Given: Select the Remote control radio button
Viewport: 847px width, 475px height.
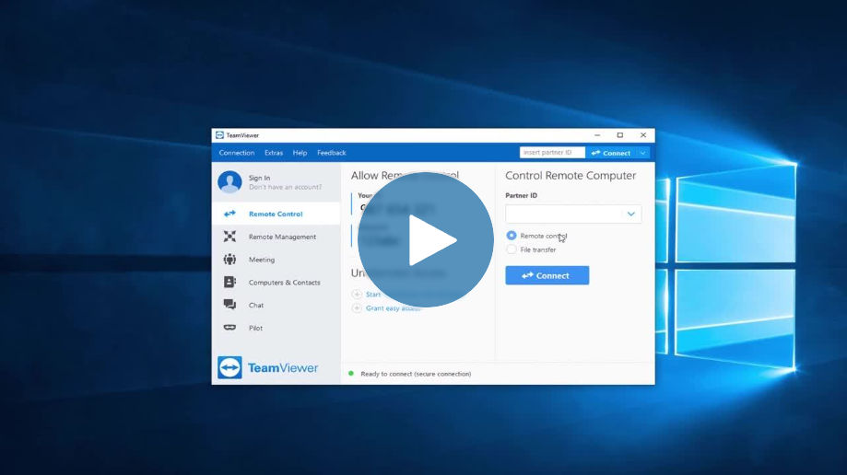Looking at the screenshot, I should point(511,236).
